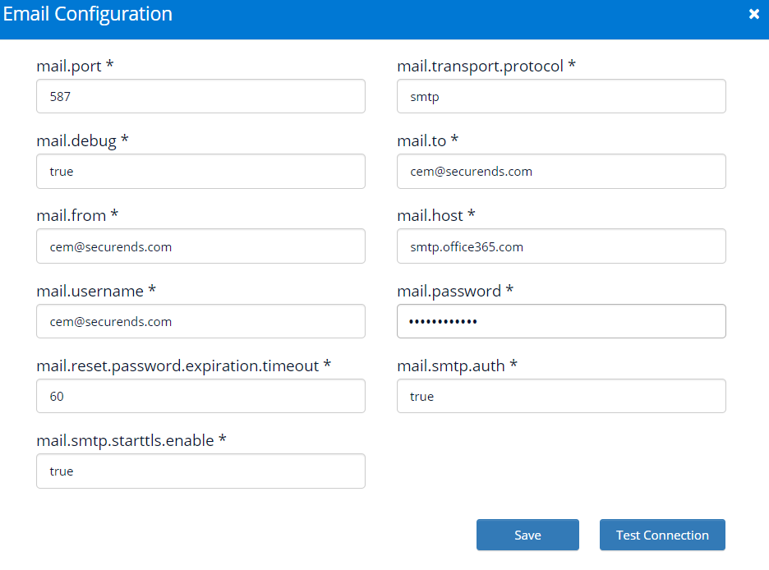Click the mail.port input field
Viewport: 769px width, 570px height.
coord(200,96)
